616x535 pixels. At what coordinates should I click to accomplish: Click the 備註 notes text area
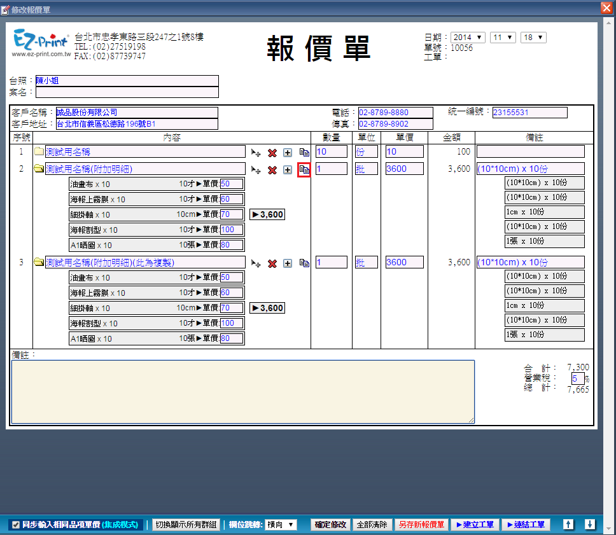242,391
